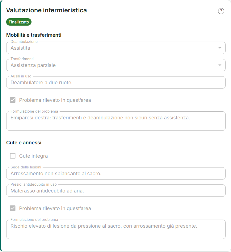Click the Ausili in uso input field
Image resolution: width=231 pixels, height=252 pixels.
coord(116,82)
